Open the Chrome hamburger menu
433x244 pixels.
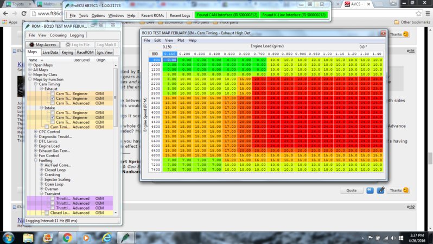tap(428, 14)
